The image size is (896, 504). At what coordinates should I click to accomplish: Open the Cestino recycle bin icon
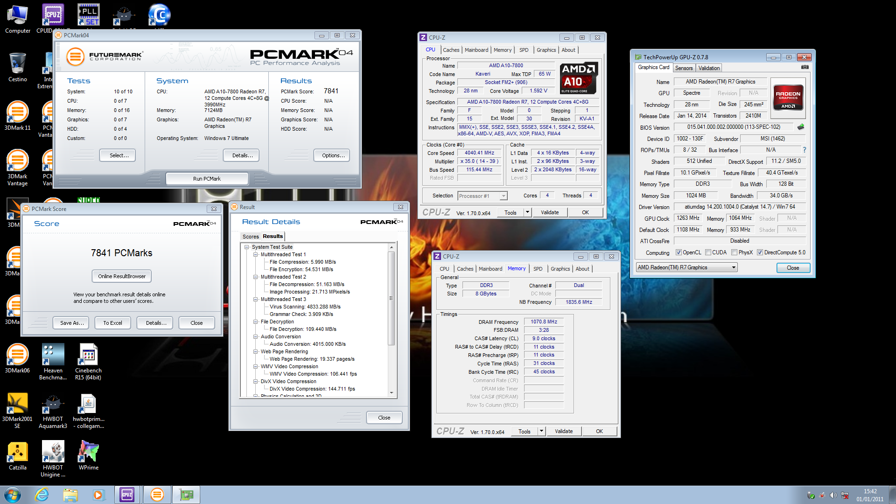pos(18,67)
